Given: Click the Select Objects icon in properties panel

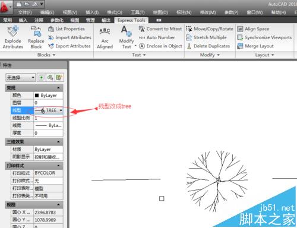Looking at the screenshot, I should (50, 78).
